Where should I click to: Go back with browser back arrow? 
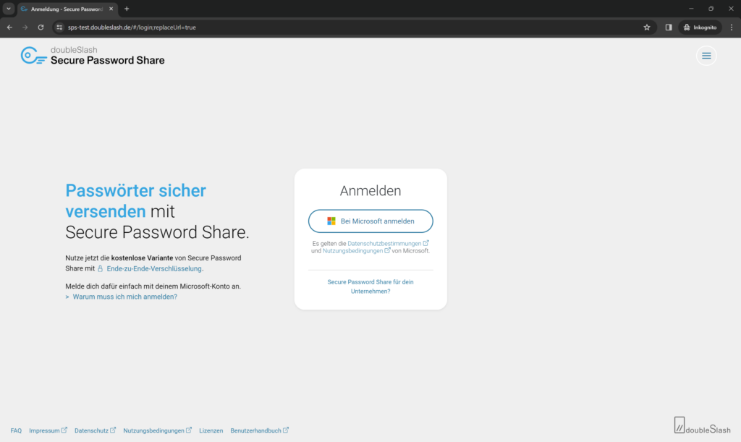(9, 27)
